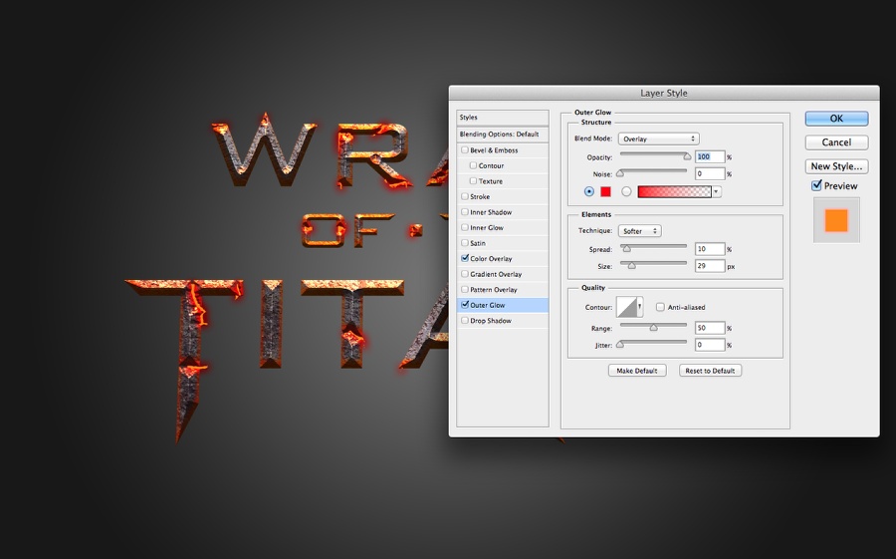The image size is (896, 559).
Task: Open the Styles panel header
Action: (503, 118)
